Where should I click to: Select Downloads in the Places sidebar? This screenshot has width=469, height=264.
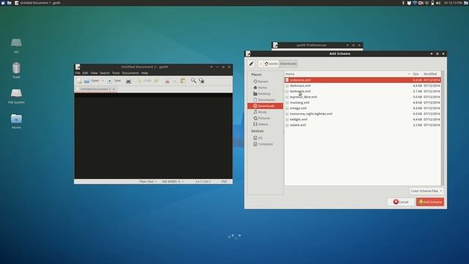265,106
